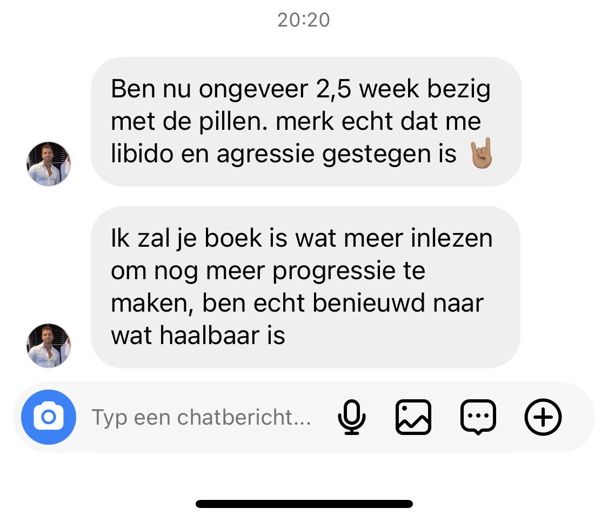Tap the text 'libido en agressie gestegen'
Image resolution: width=608 pixels, height=521 pixels.
click(271, 154)
